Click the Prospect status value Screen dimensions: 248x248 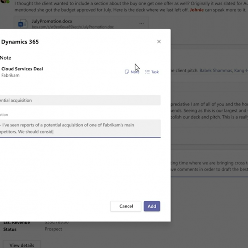click(53, 229)
